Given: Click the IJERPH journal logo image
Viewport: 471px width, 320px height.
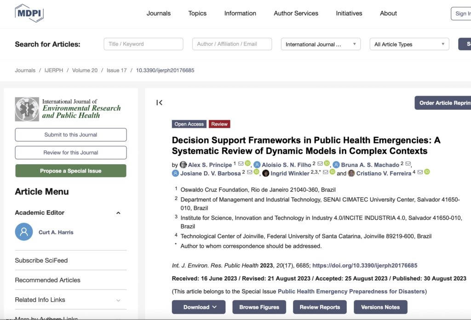Looking at the screenshot, I should click(x=27, y=109).
